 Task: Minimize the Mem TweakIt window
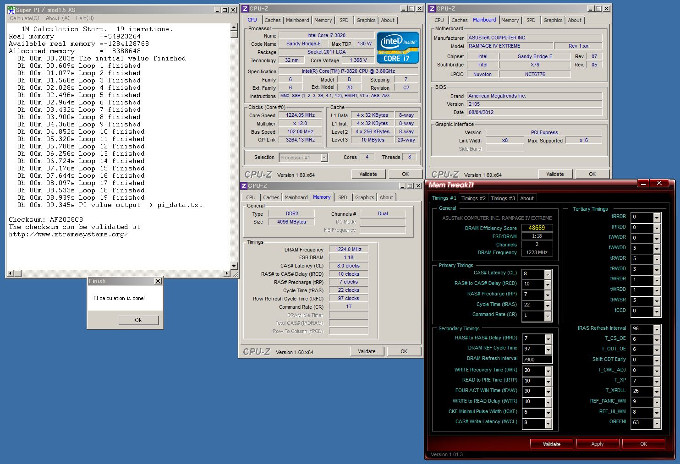(643, 183)
